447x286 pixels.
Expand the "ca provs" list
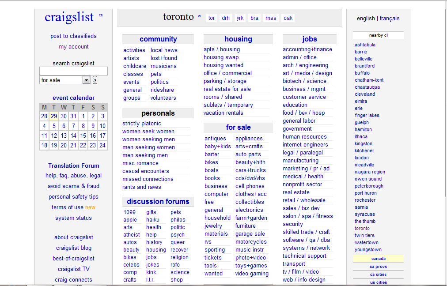pyautogui.click(x=378, y=267)
